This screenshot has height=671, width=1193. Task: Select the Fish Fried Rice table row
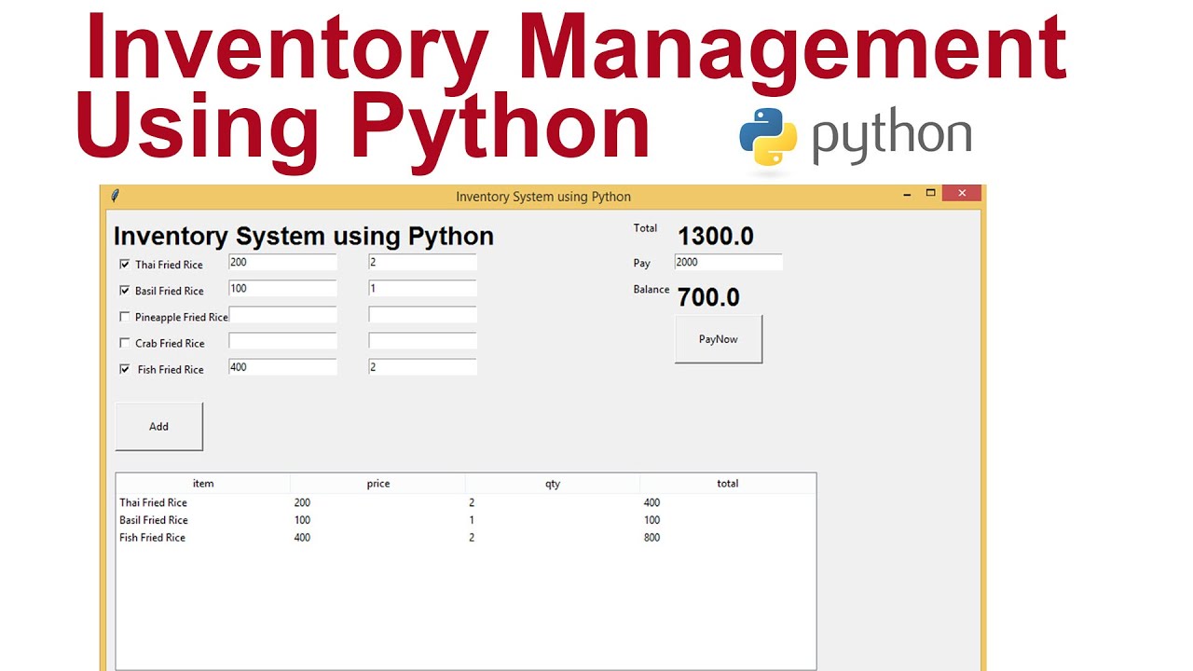tap(466, 538)
